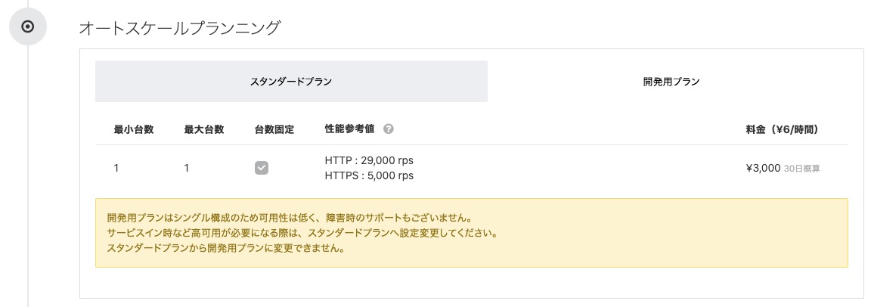Click the ¥3,000 price amount
Image resolution: width=871 pixels, height=307 pixels.
click(763, 168)
